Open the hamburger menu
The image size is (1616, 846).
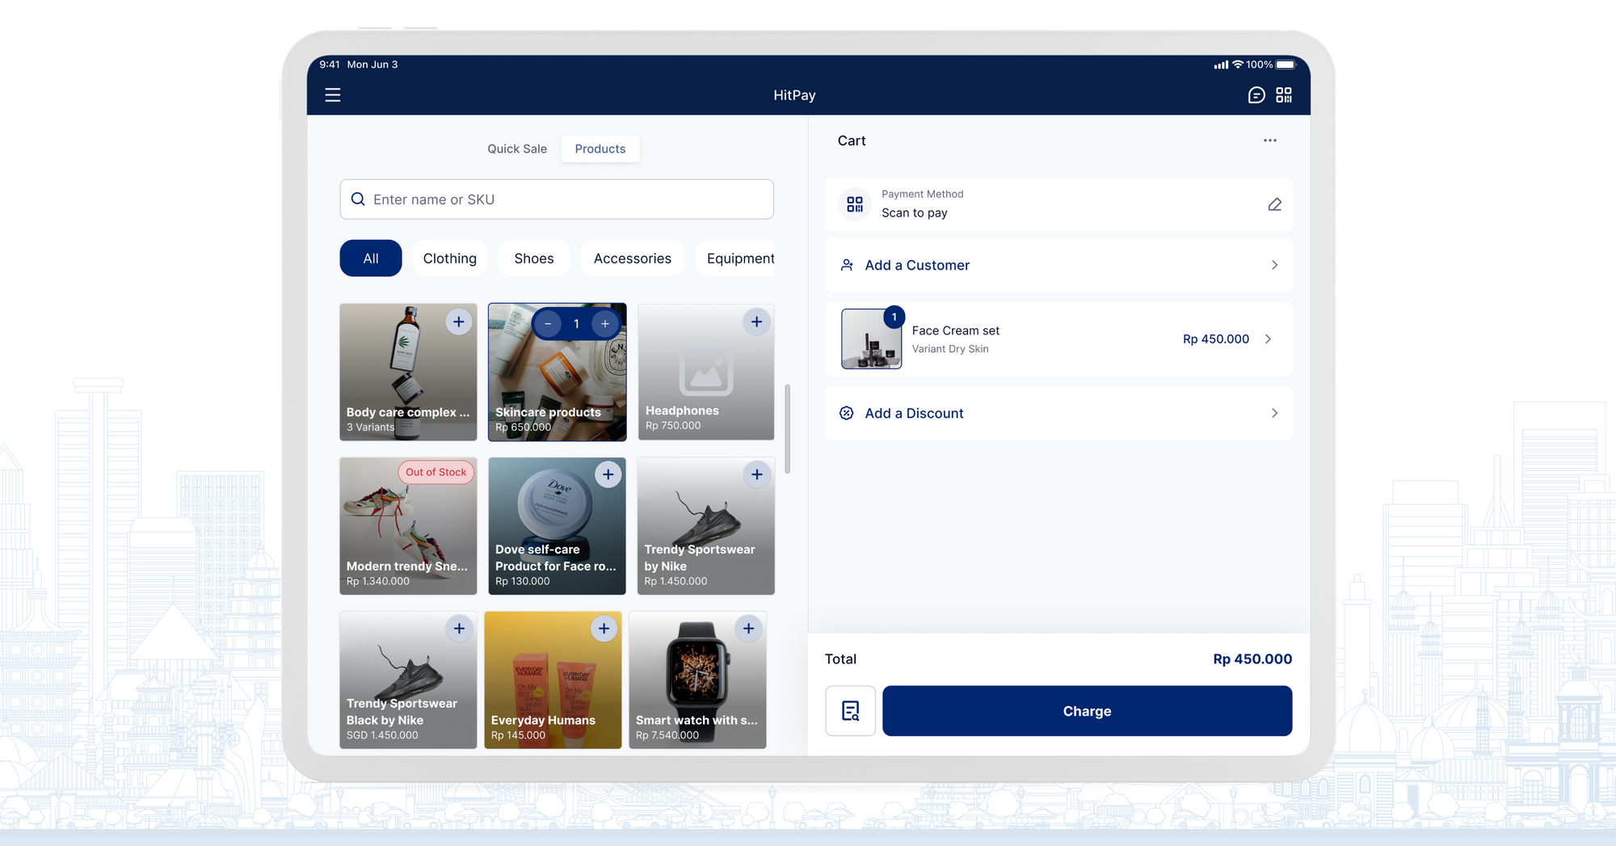333,95
